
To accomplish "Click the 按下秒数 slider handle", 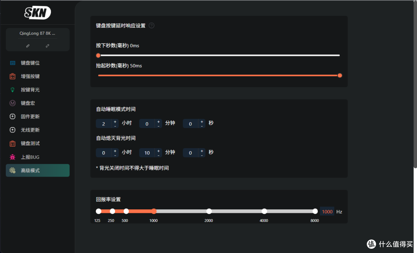I will tap(98, 56).
